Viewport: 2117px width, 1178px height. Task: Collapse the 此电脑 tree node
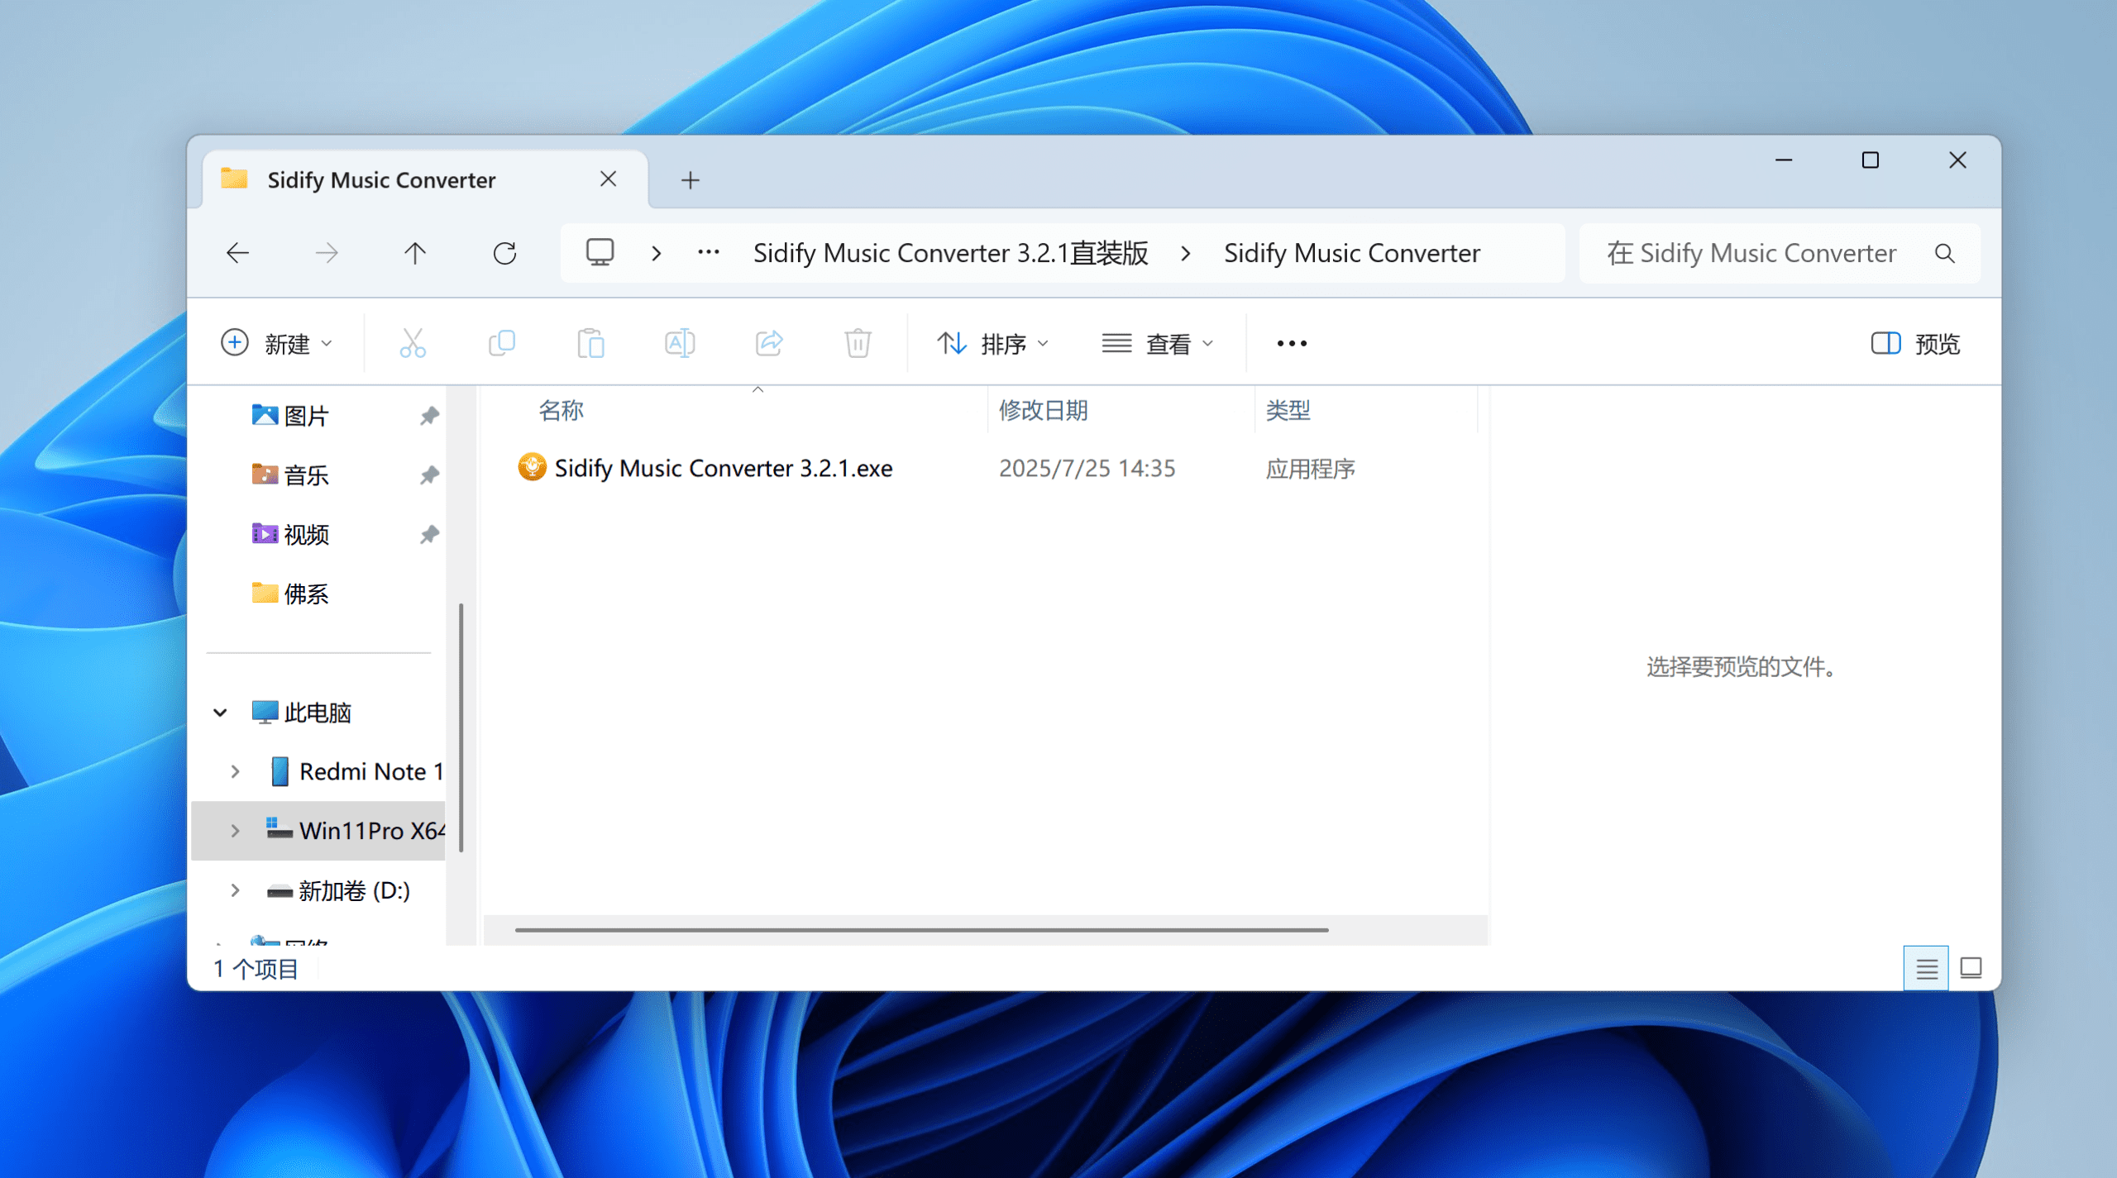click(x=220, y=713)
